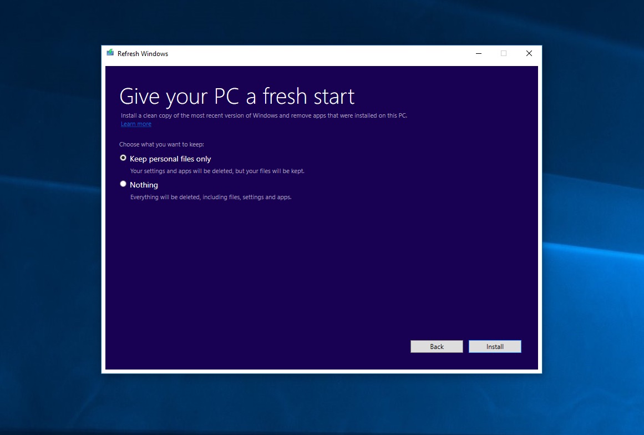The width and height of the screenshot is (644, 435).
Task: Click the install a clean copy subtitle text
Action: 263,115
